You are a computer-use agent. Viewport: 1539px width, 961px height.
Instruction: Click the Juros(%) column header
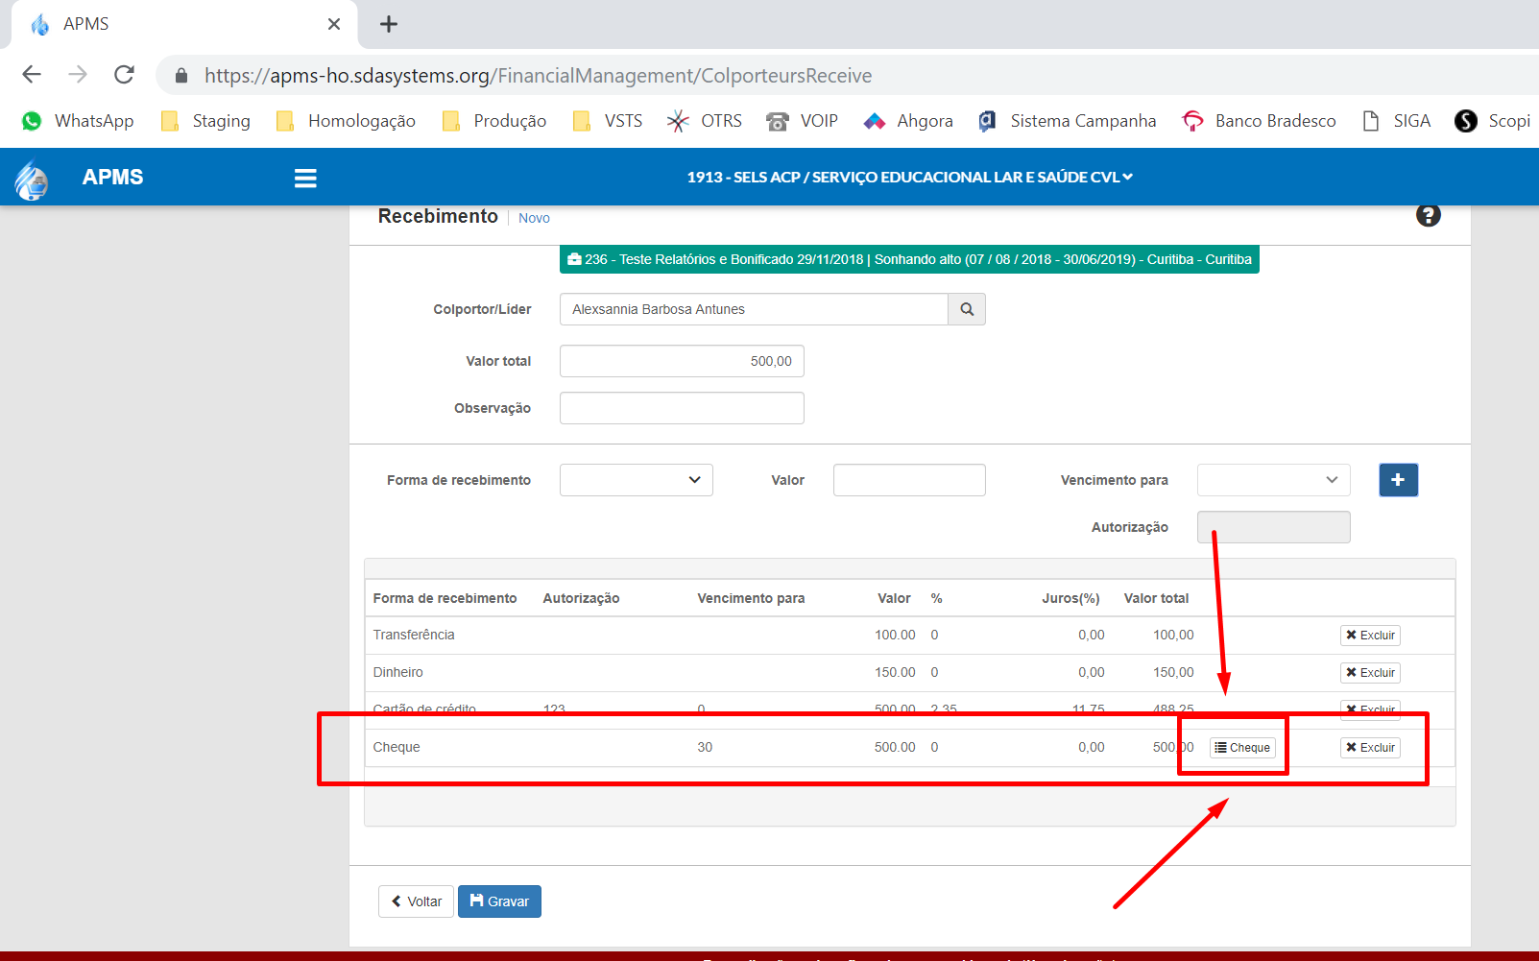click(1070, 598)
